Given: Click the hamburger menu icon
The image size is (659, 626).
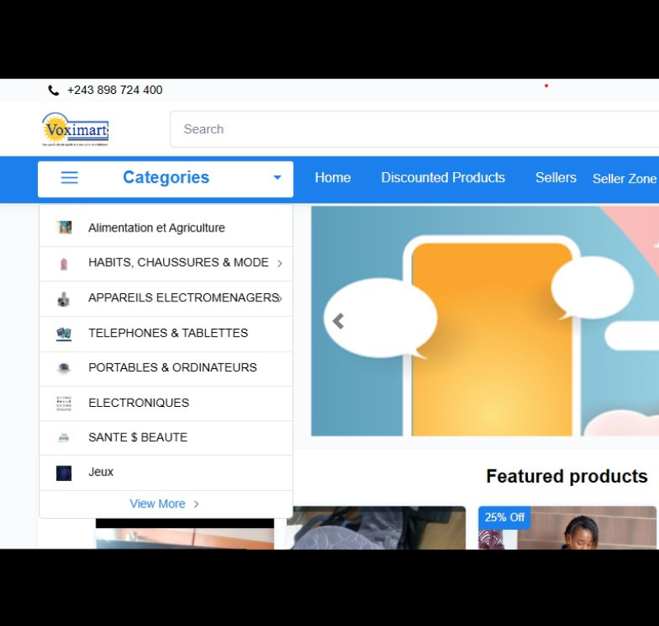Looking at the screenshot, I should [x=70, y=178].
